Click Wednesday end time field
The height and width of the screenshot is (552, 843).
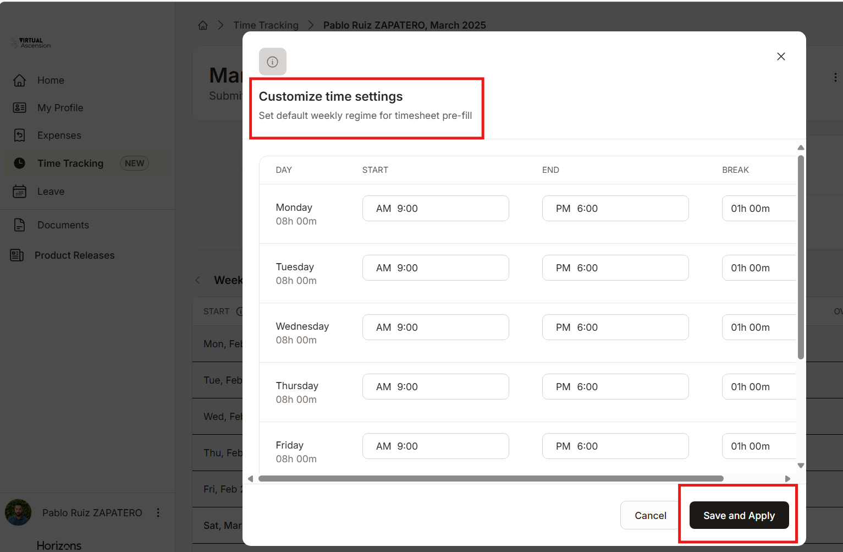615,327
